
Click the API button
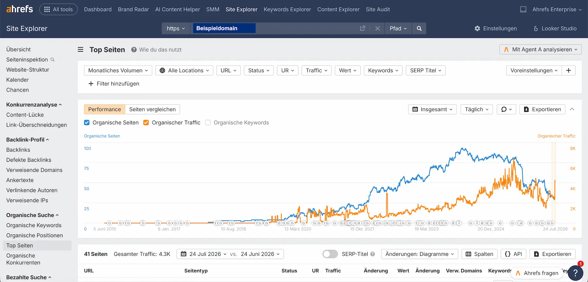tap(514, 254)
